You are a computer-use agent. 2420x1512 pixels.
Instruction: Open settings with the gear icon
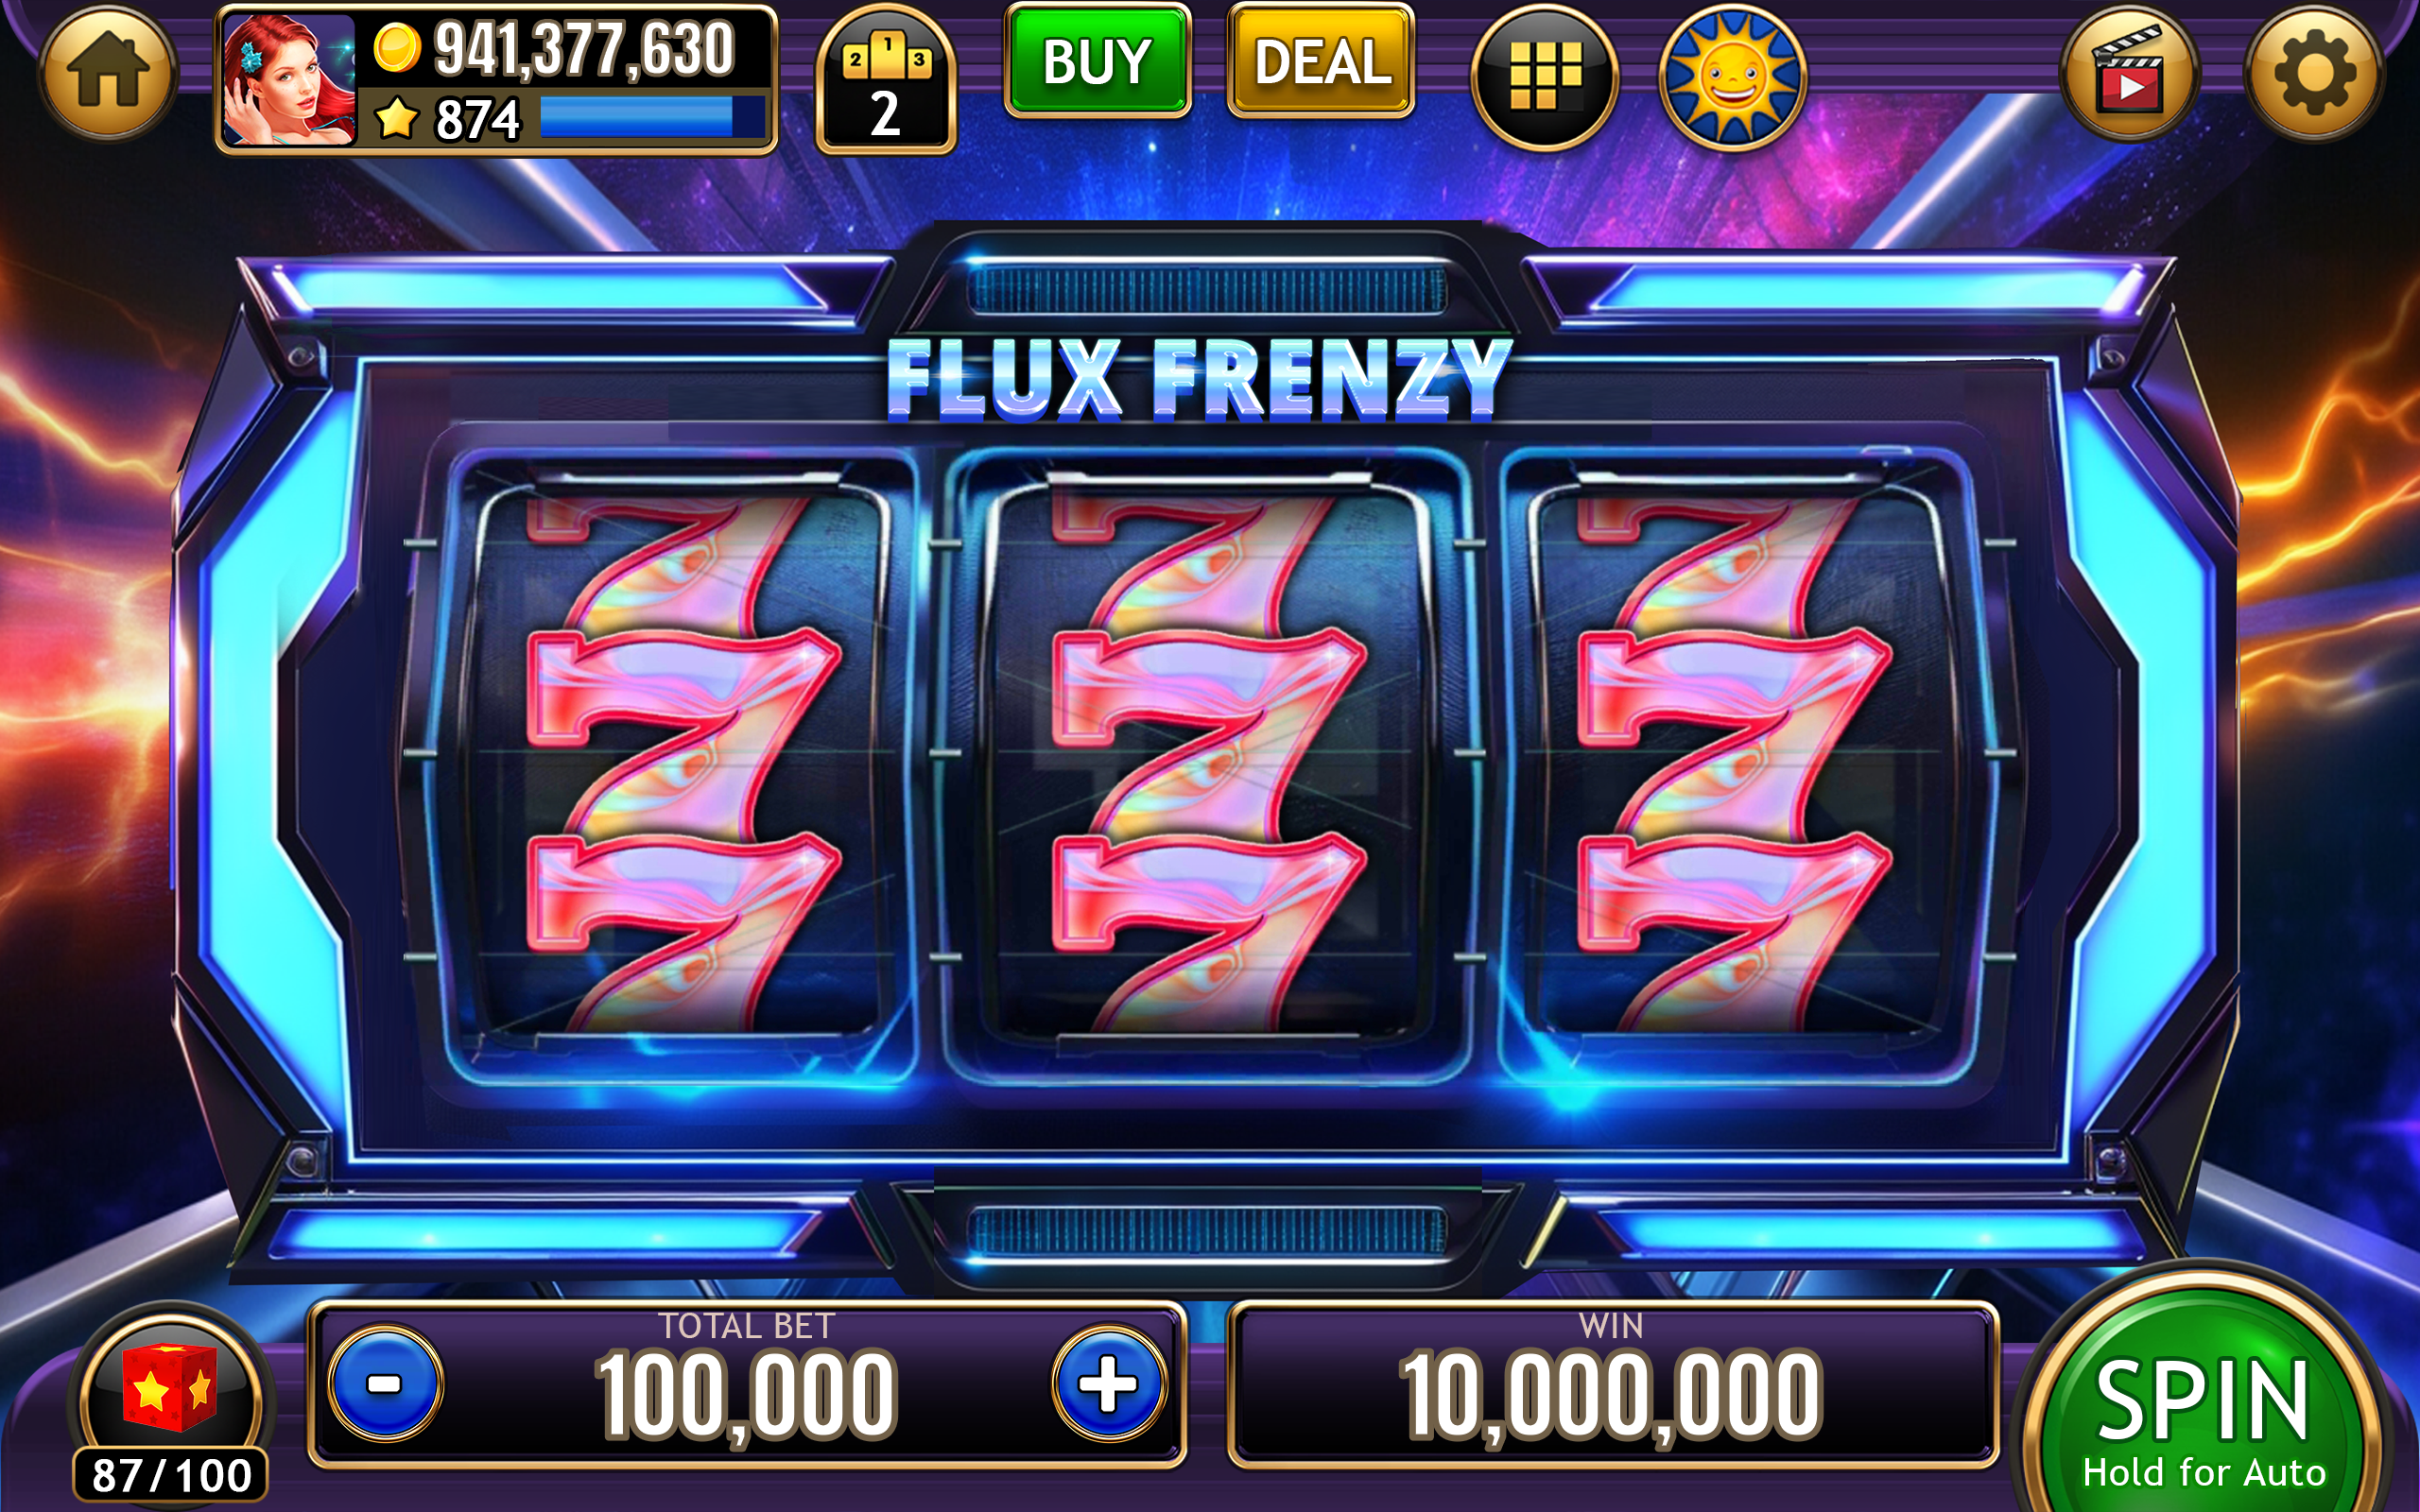pos(2314,74)
